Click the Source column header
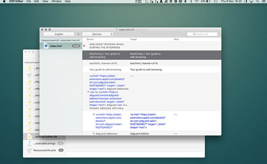267x164 pixels. click(x=90, y=39)
